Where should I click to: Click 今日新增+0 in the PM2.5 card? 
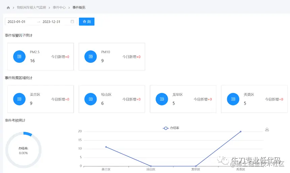(x=60, y=57)
